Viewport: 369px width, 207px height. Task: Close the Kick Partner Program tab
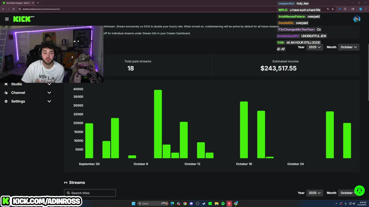pos(33,3)
